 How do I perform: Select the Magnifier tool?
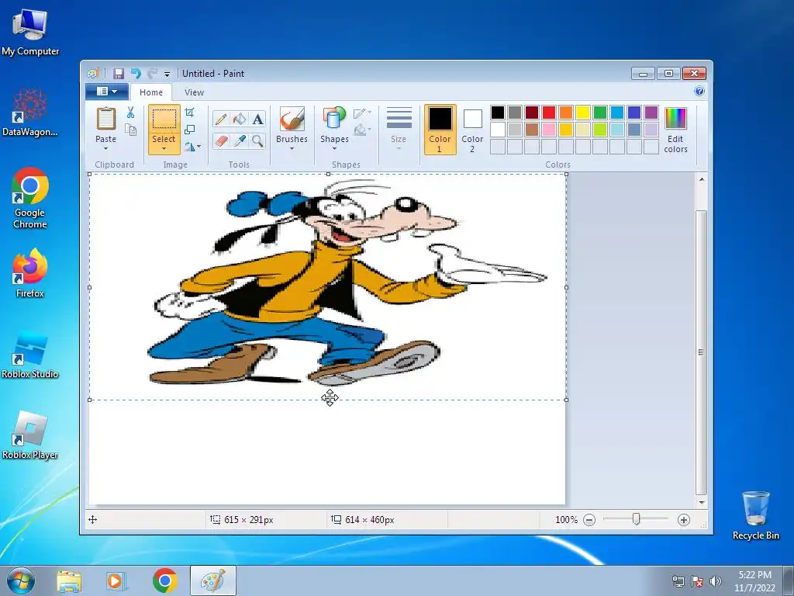pyautogui.click(x=257, y=140)
